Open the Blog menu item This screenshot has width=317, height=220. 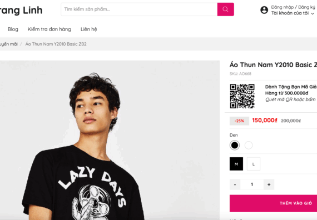(13, 29)
